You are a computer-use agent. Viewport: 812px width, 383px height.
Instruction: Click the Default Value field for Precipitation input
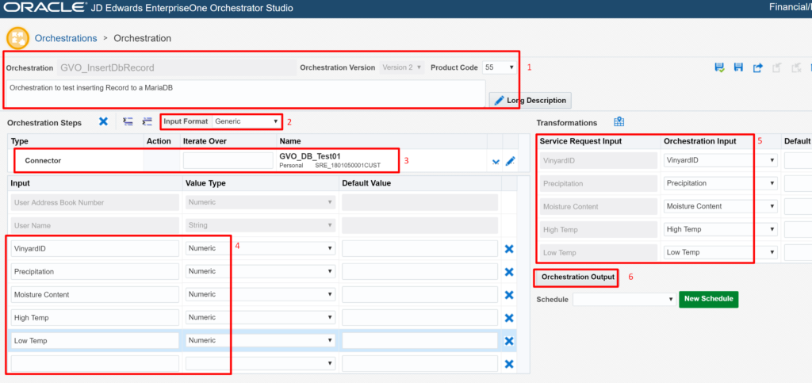point(420,271)
